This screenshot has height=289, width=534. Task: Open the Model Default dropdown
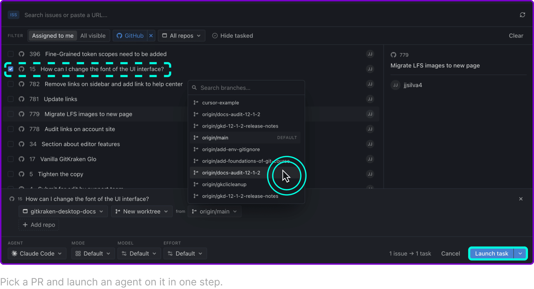pyautogui.click(x=139, y=253)
